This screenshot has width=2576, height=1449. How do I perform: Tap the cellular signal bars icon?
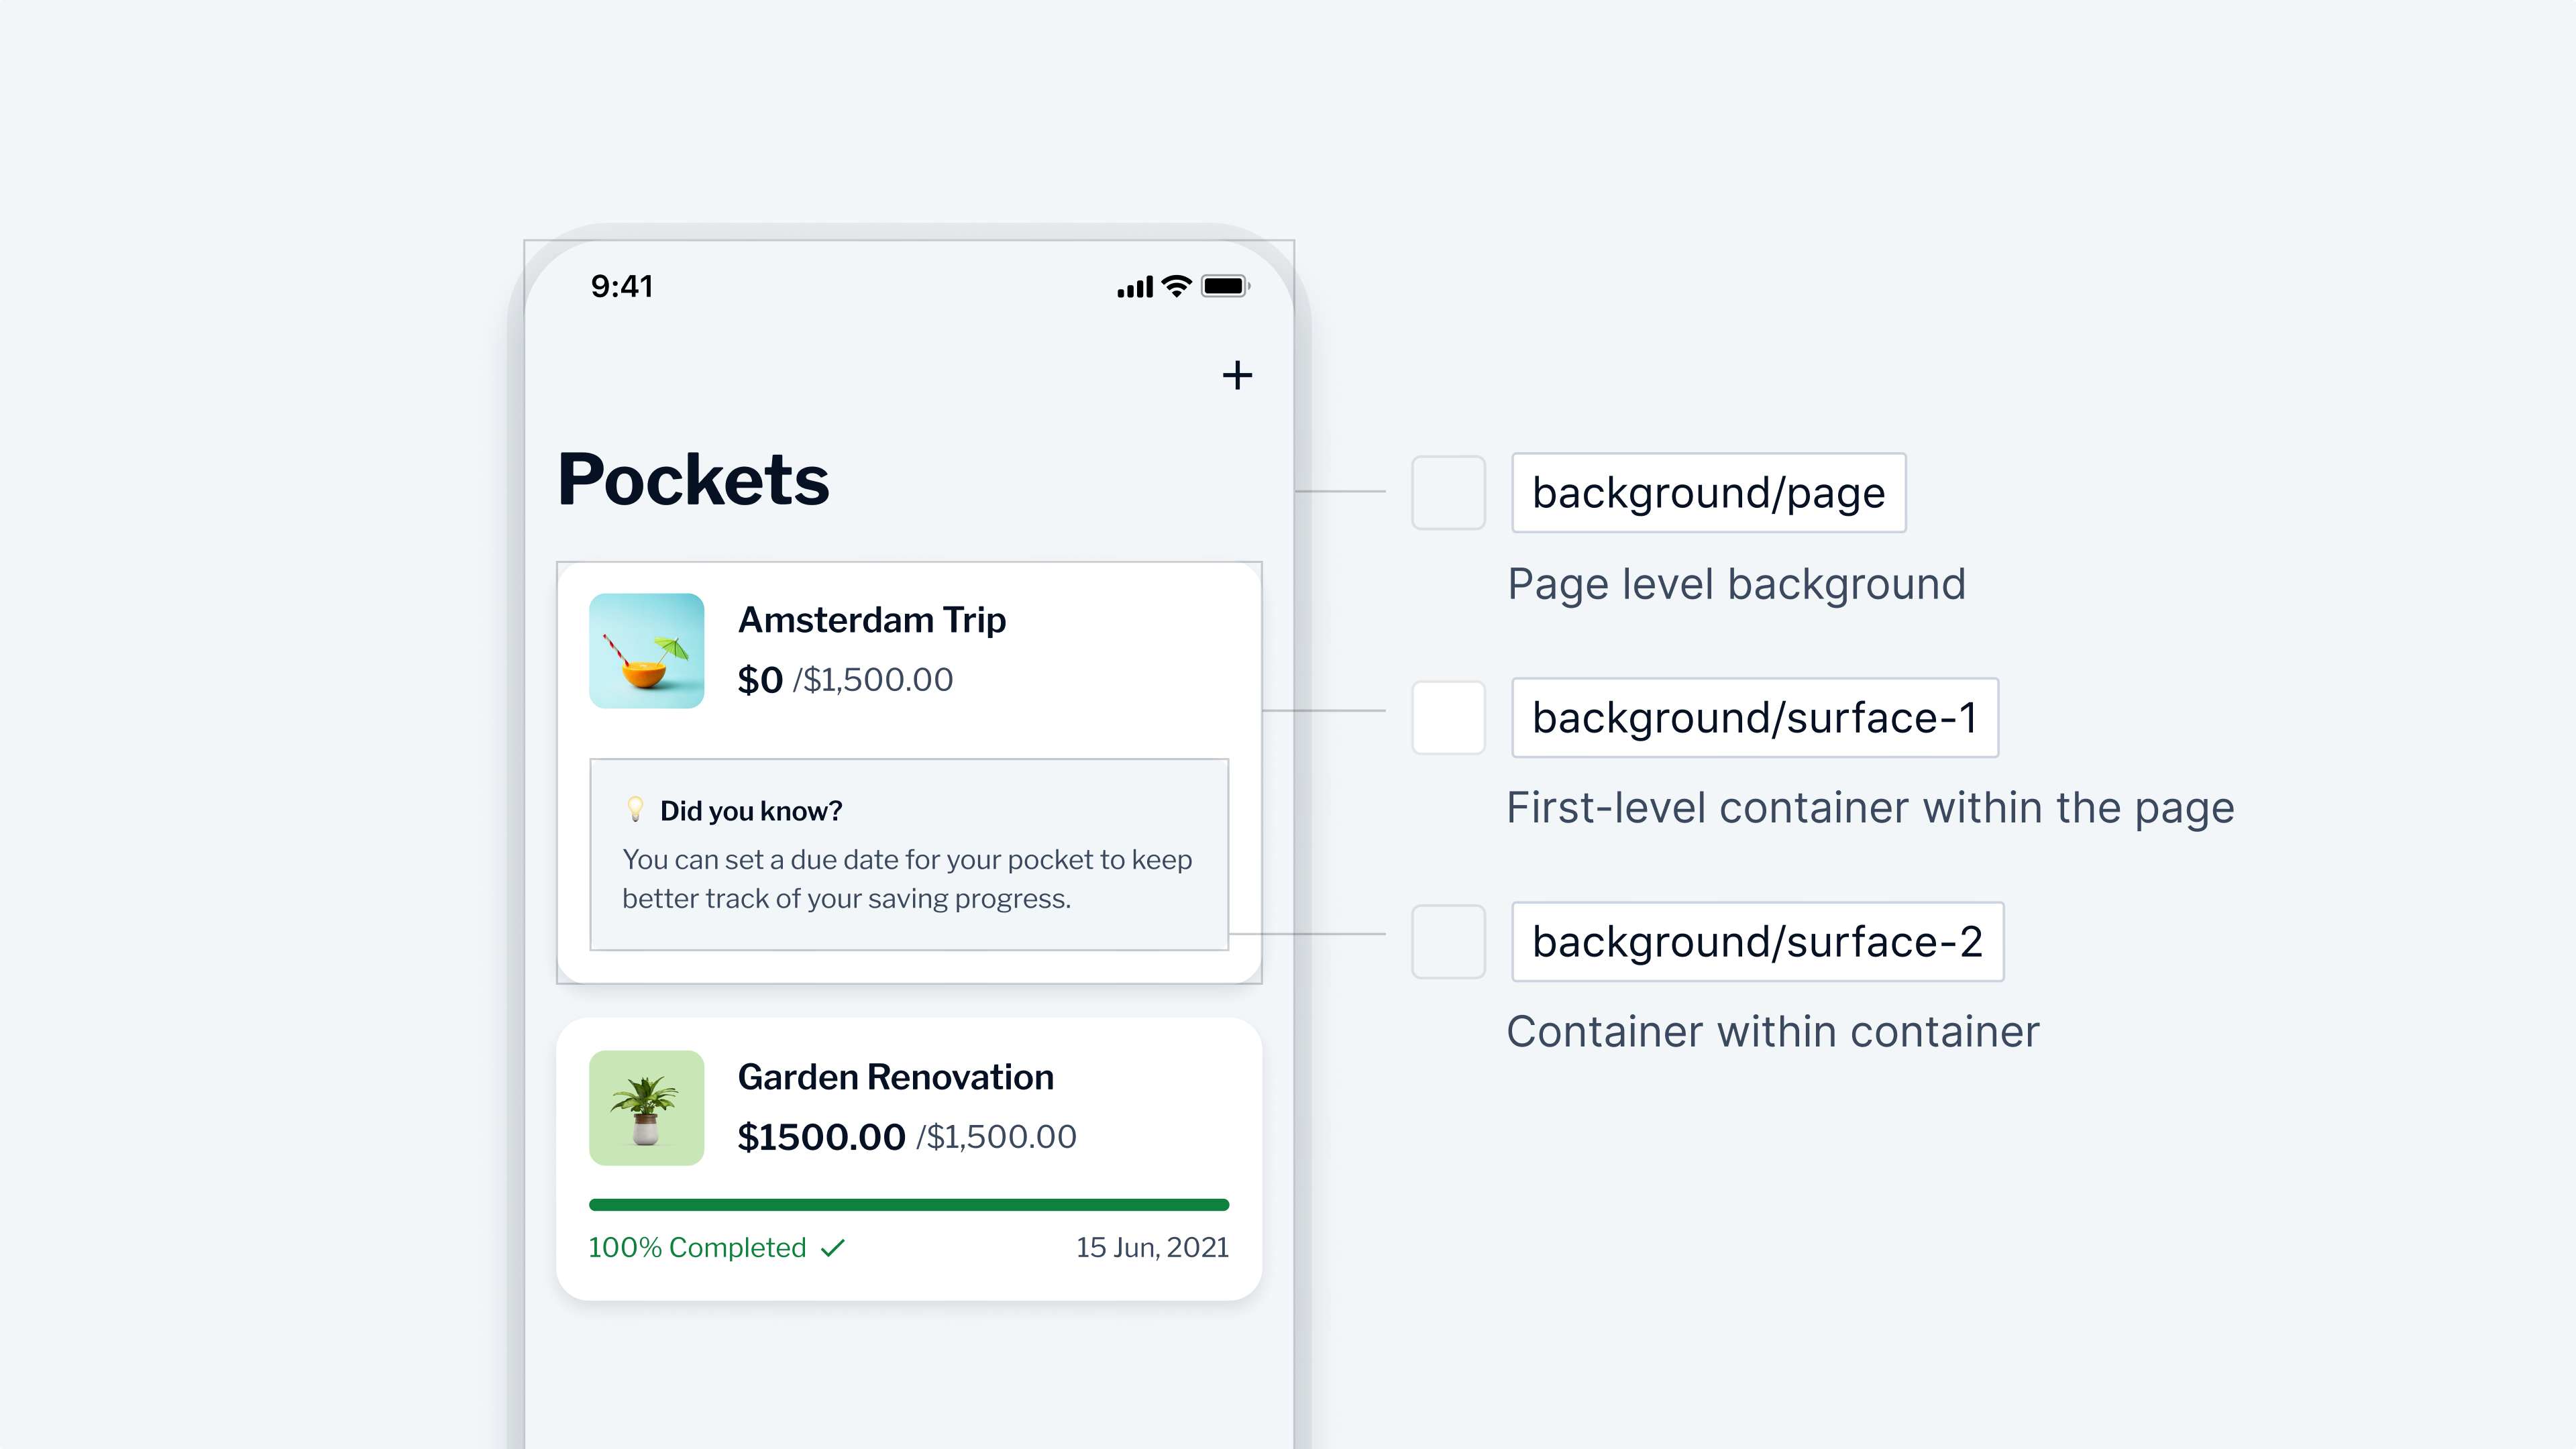point(1135,288)
